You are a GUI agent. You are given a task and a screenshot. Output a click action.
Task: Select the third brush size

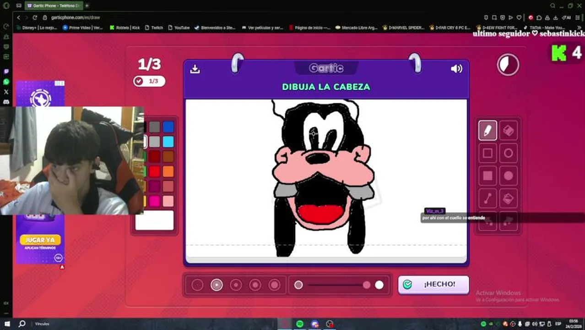click(x=236, y=285)
